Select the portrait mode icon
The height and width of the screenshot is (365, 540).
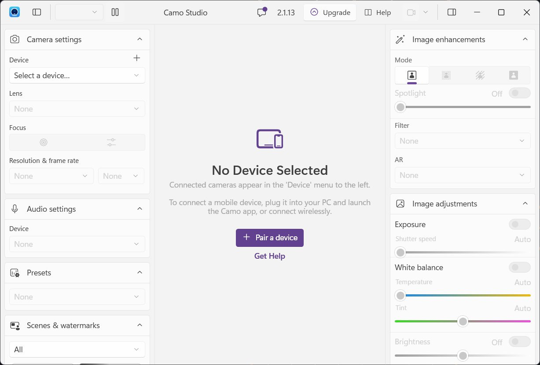point(412,75)
